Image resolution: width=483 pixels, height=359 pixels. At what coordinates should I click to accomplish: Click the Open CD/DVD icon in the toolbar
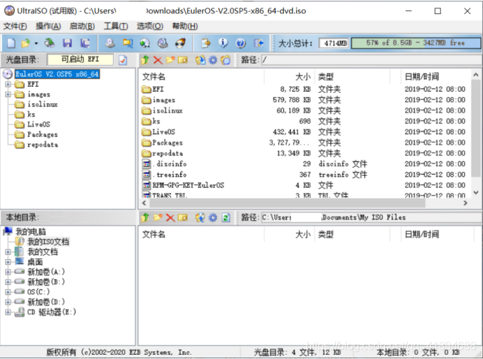[x=49, y=43]
